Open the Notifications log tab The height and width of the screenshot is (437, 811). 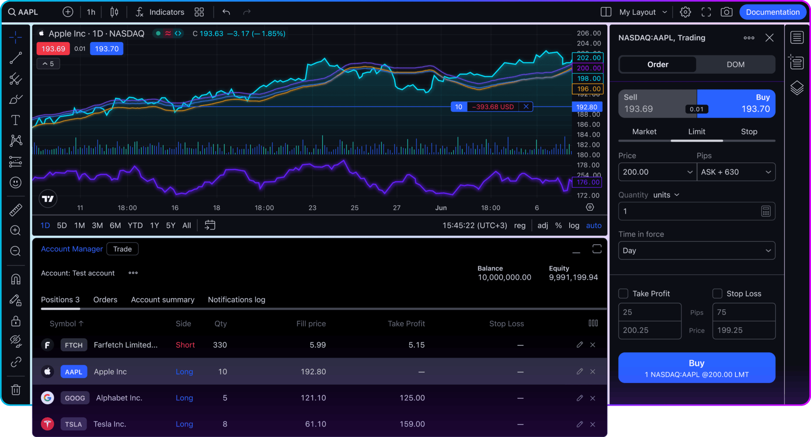point(237,300)
